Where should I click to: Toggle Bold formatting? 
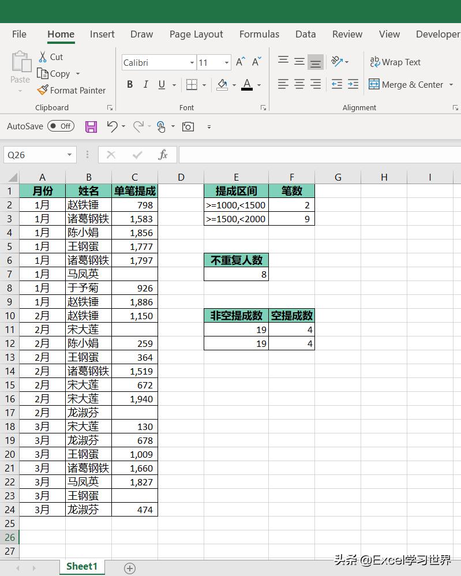pos(130,84)
